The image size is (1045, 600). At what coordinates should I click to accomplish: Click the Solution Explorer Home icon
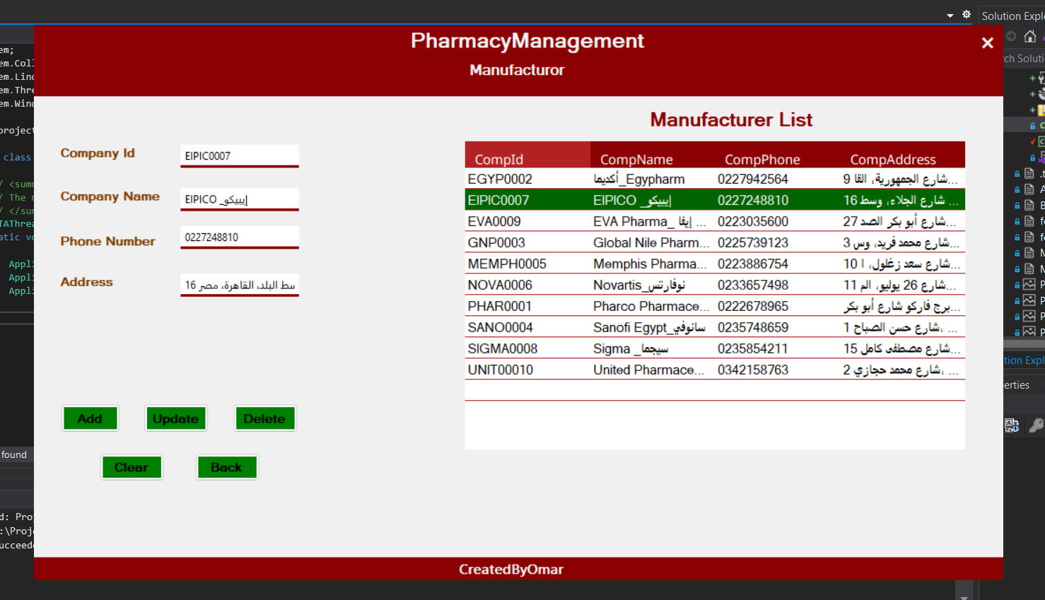pyautogui.click(x=1029, y=37)
